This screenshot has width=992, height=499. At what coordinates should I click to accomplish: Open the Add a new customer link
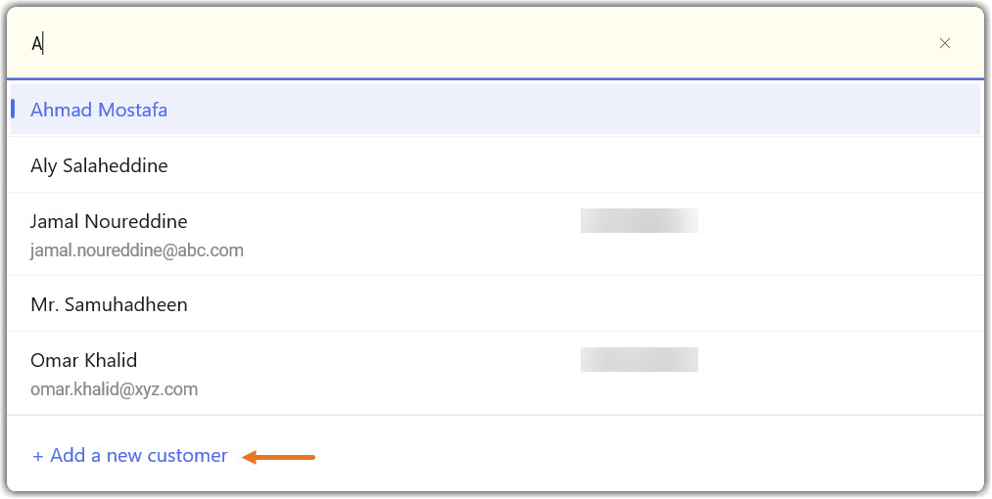138,456
